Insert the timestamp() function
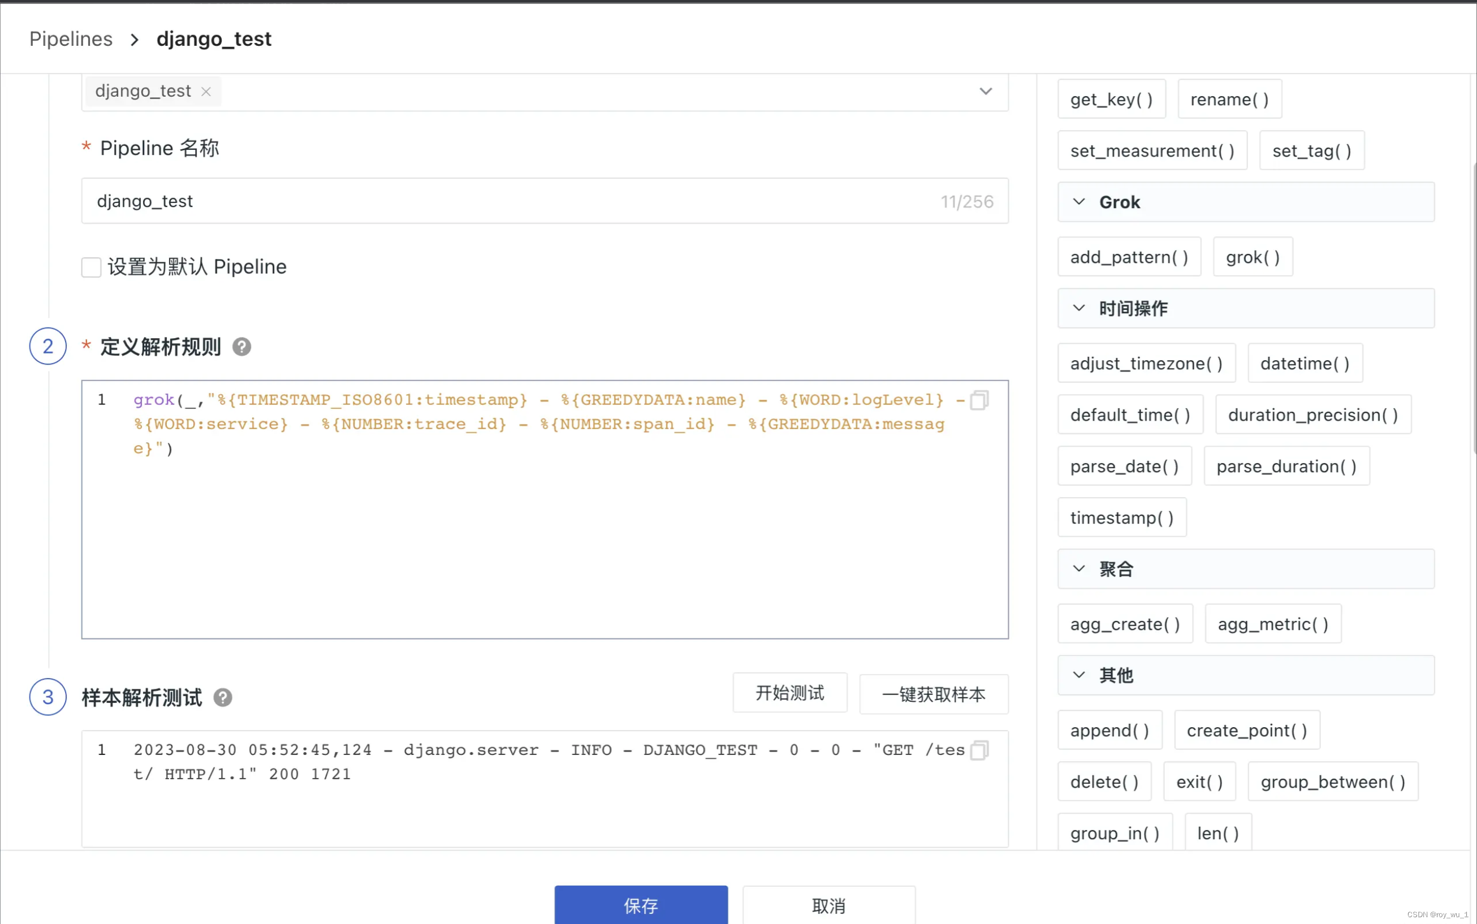The height and width of the screenshot is (924, 1477). (x=1121, y=517)
